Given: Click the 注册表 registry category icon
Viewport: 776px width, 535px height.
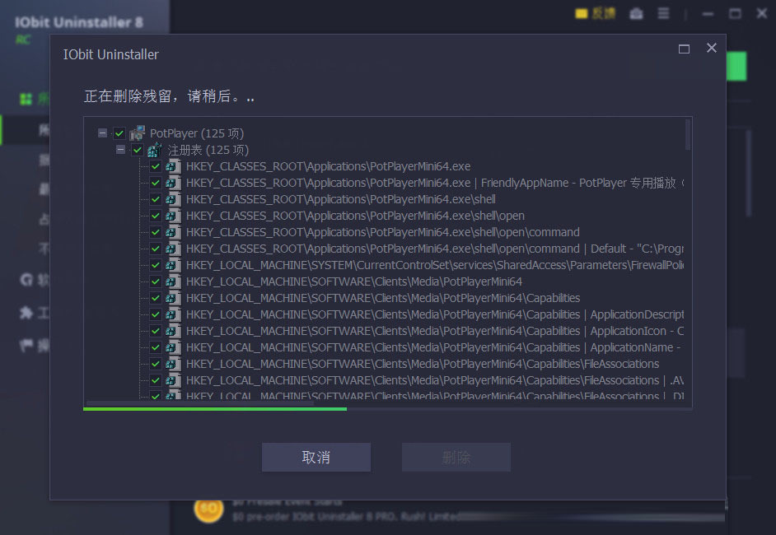Looking at the screenshot, I should [x=155, y=149].
